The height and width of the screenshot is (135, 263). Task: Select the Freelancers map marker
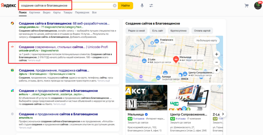click(157, 41)
